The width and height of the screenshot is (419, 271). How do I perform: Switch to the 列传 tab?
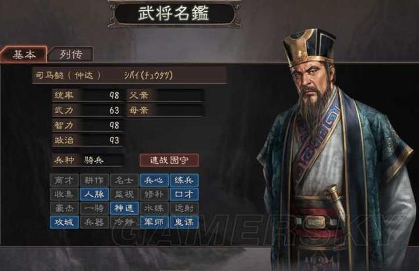pyautogui.click(x=71, y=54)
